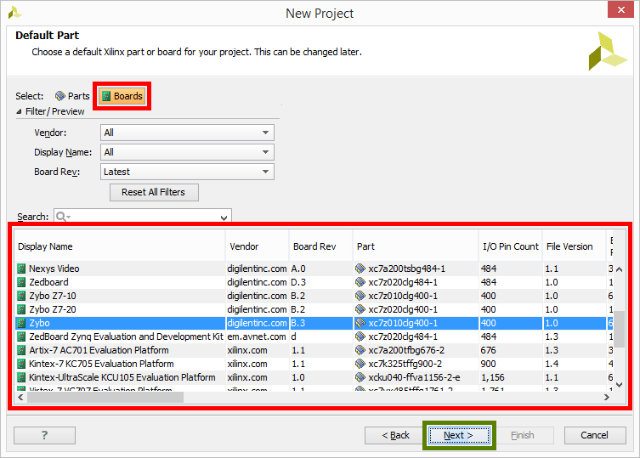Viewport: 640px width, 458px height.
Task: Click the horizontal scroll left arrow
Action: tap(20, 397)
